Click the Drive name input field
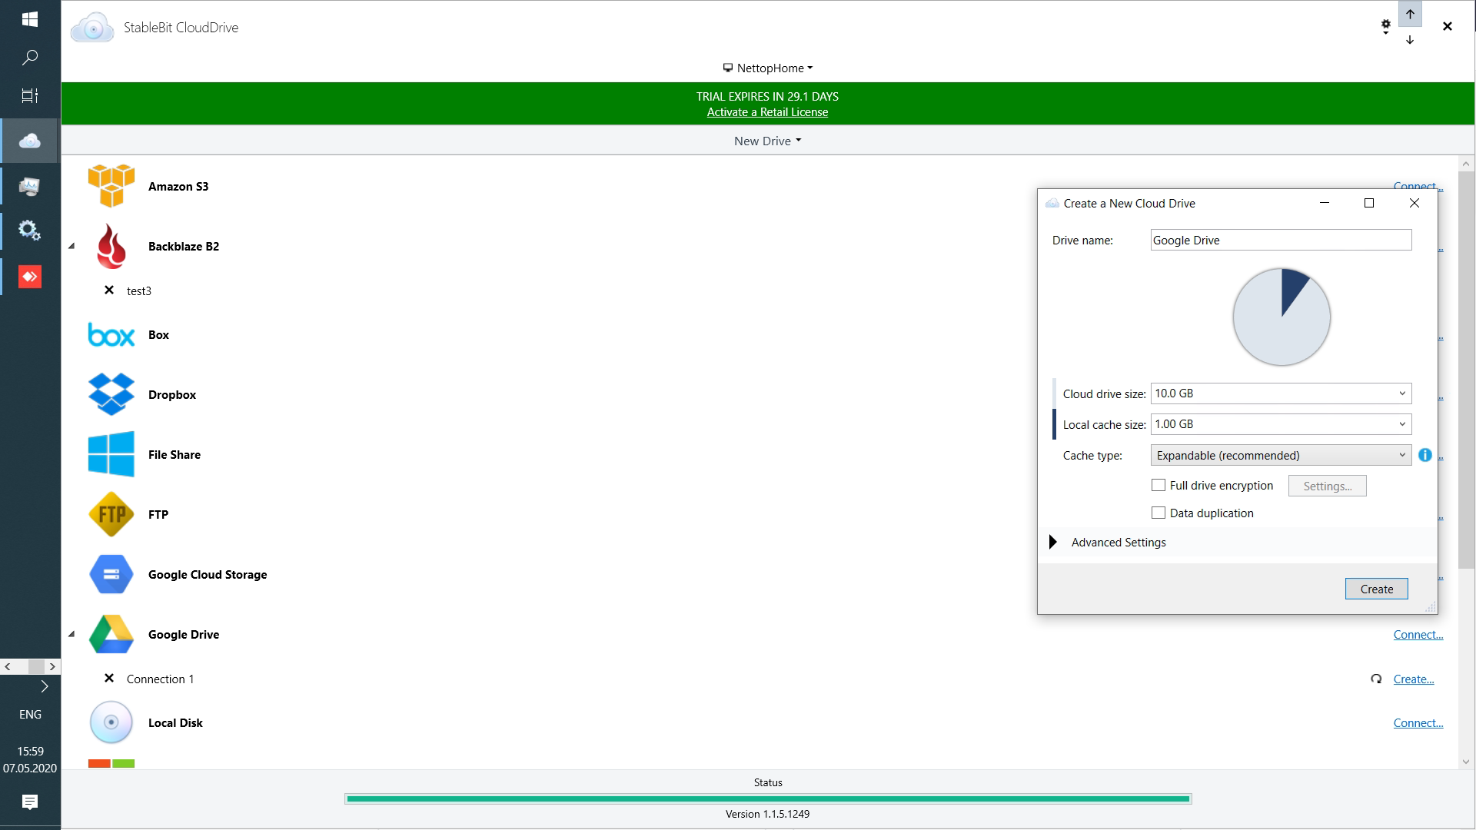The image size is (1476, 830). (1281, 240)
